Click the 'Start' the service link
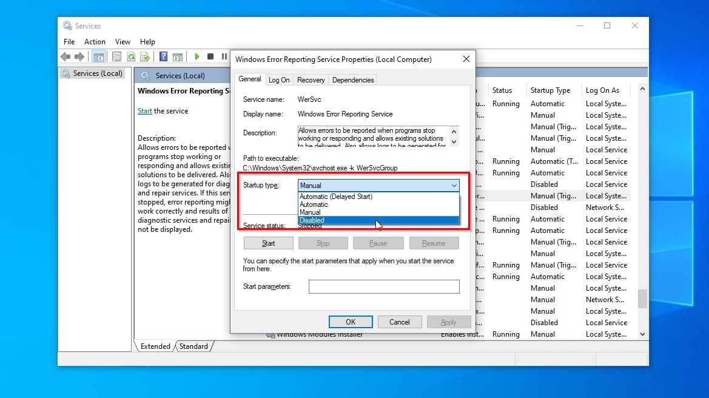 [x=145, y=111]
